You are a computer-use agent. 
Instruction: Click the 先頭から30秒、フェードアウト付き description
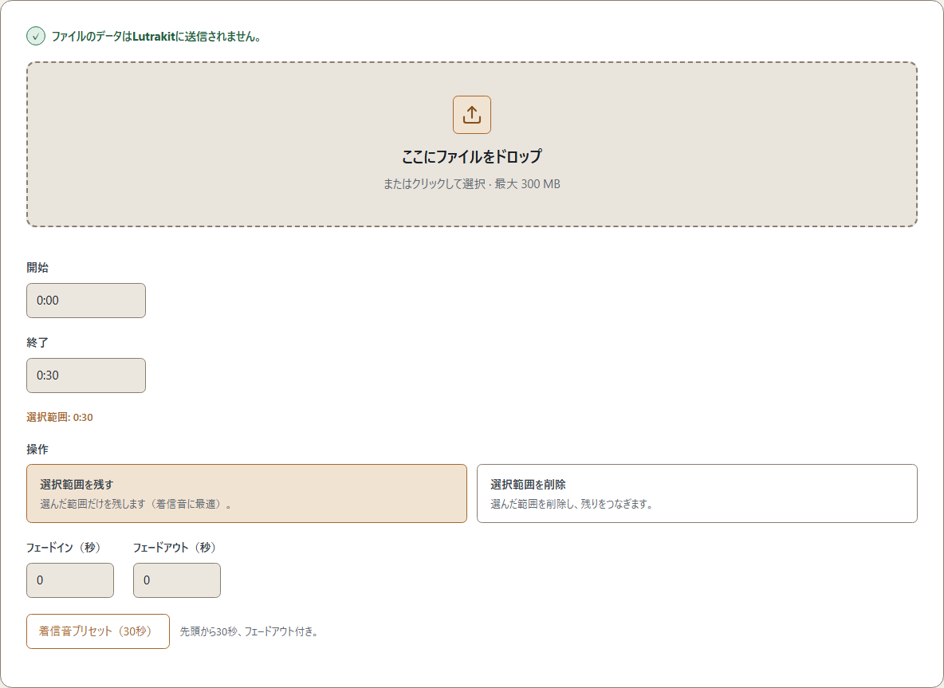pyautogui.click(x=250, y=631)
